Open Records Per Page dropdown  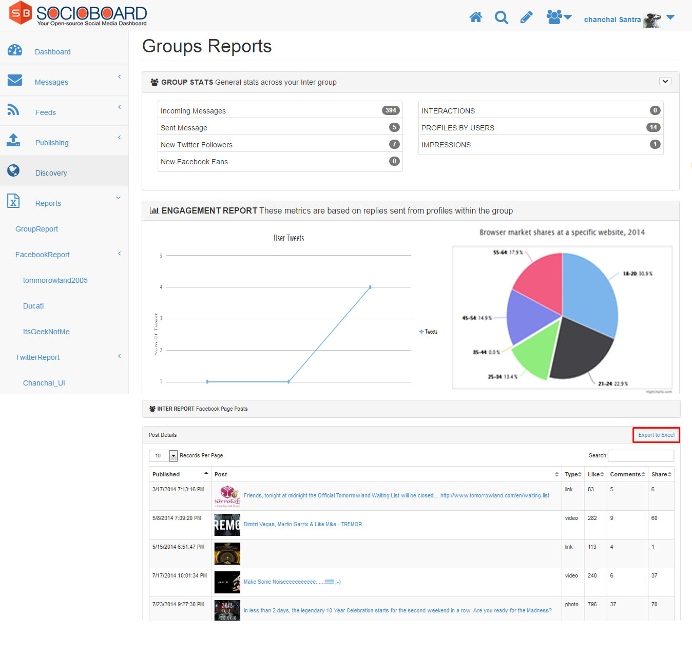163,455
